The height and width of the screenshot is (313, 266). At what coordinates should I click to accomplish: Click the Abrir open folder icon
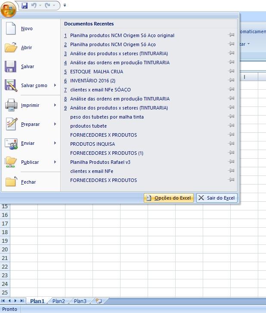[x=11, y=47]
